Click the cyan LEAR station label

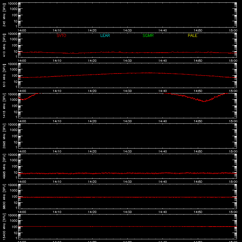[x=105, y=35]
